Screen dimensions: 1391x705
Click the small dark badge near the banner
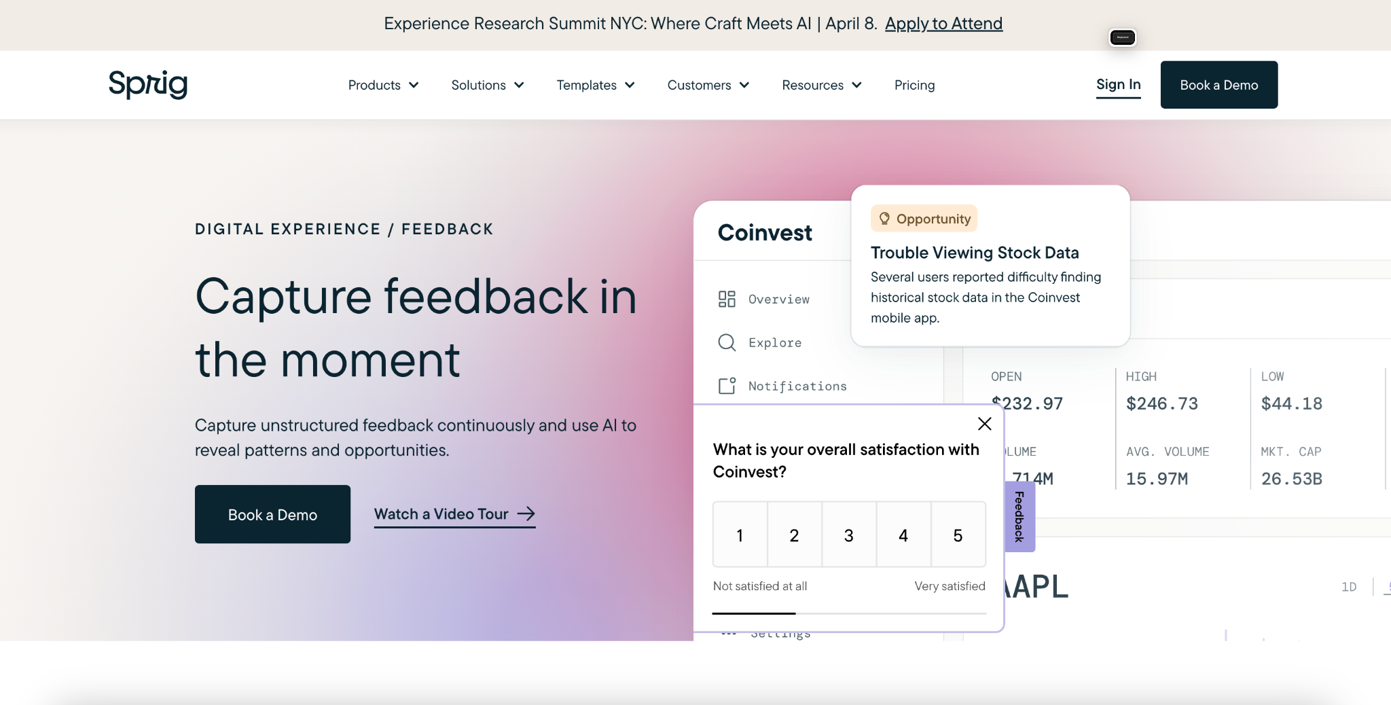1123,37
